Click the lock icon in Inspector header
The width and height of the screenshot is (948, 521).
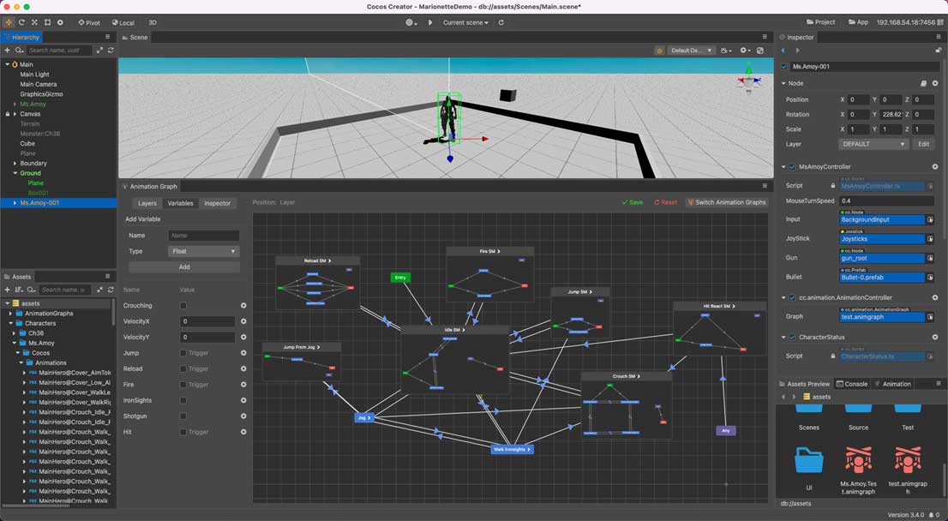tap(938, 51)
